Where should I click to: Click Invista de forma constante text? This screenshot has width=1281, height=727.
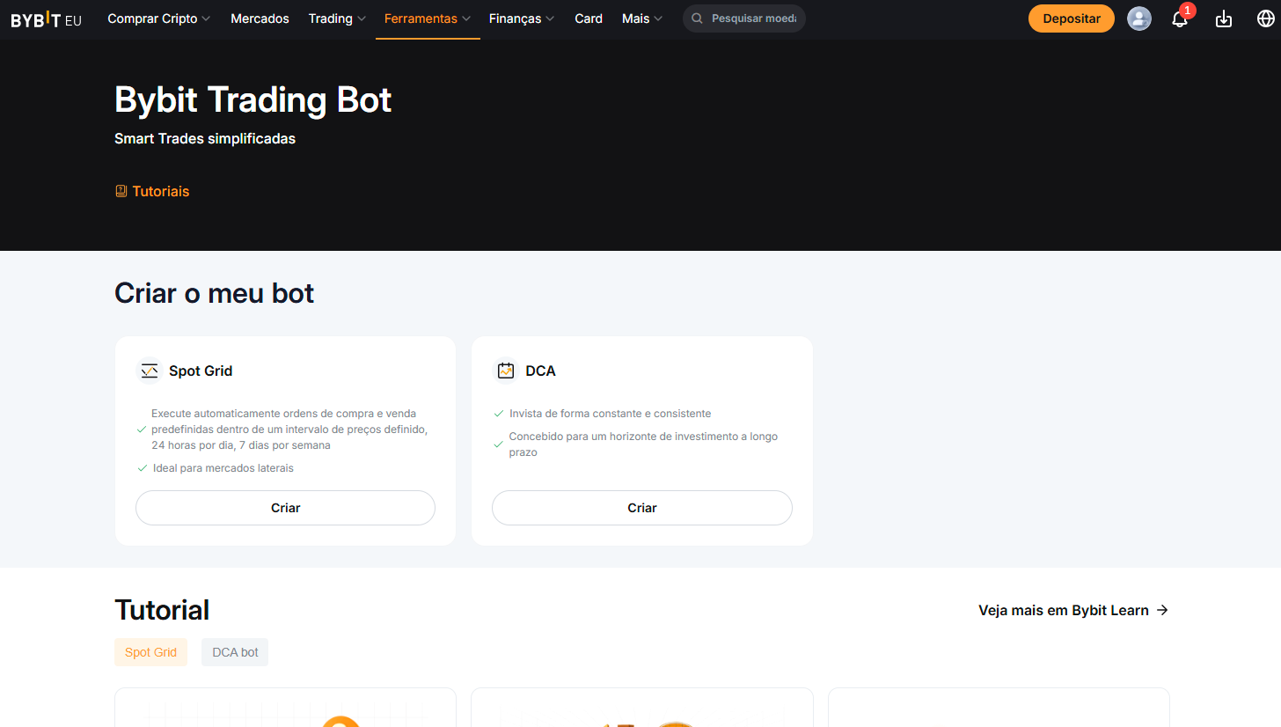611,414
